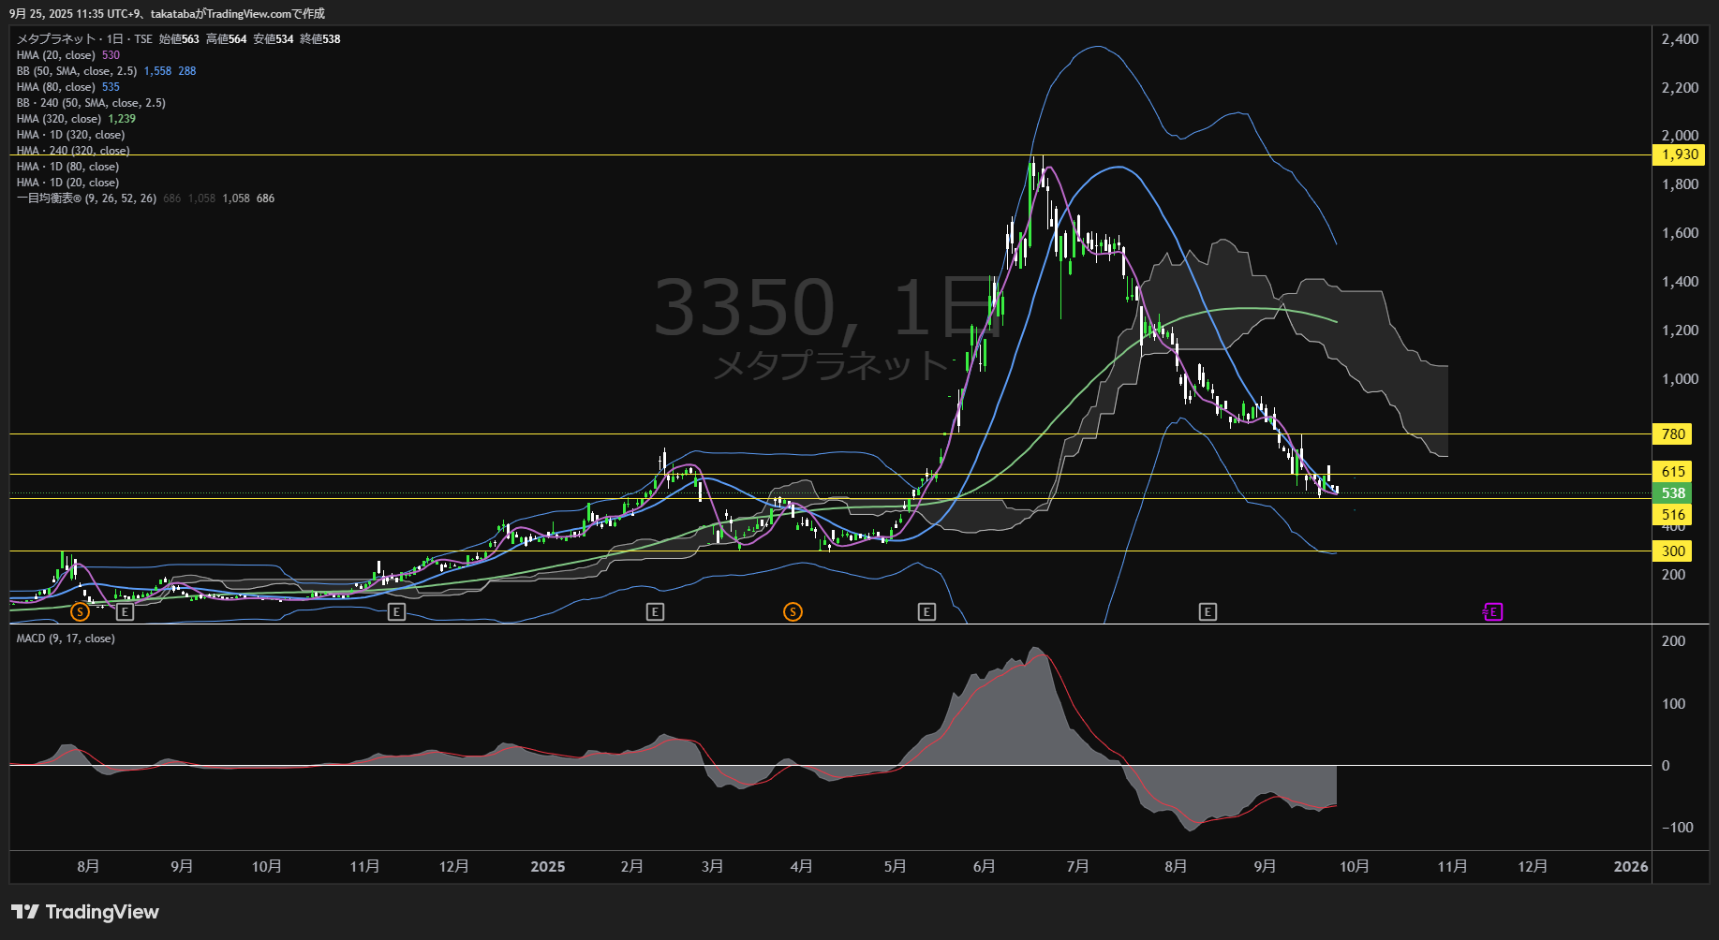This screenshot has height=940, width=1719.
Task: Click the yellow 516 price line label
Action: 1674,515
